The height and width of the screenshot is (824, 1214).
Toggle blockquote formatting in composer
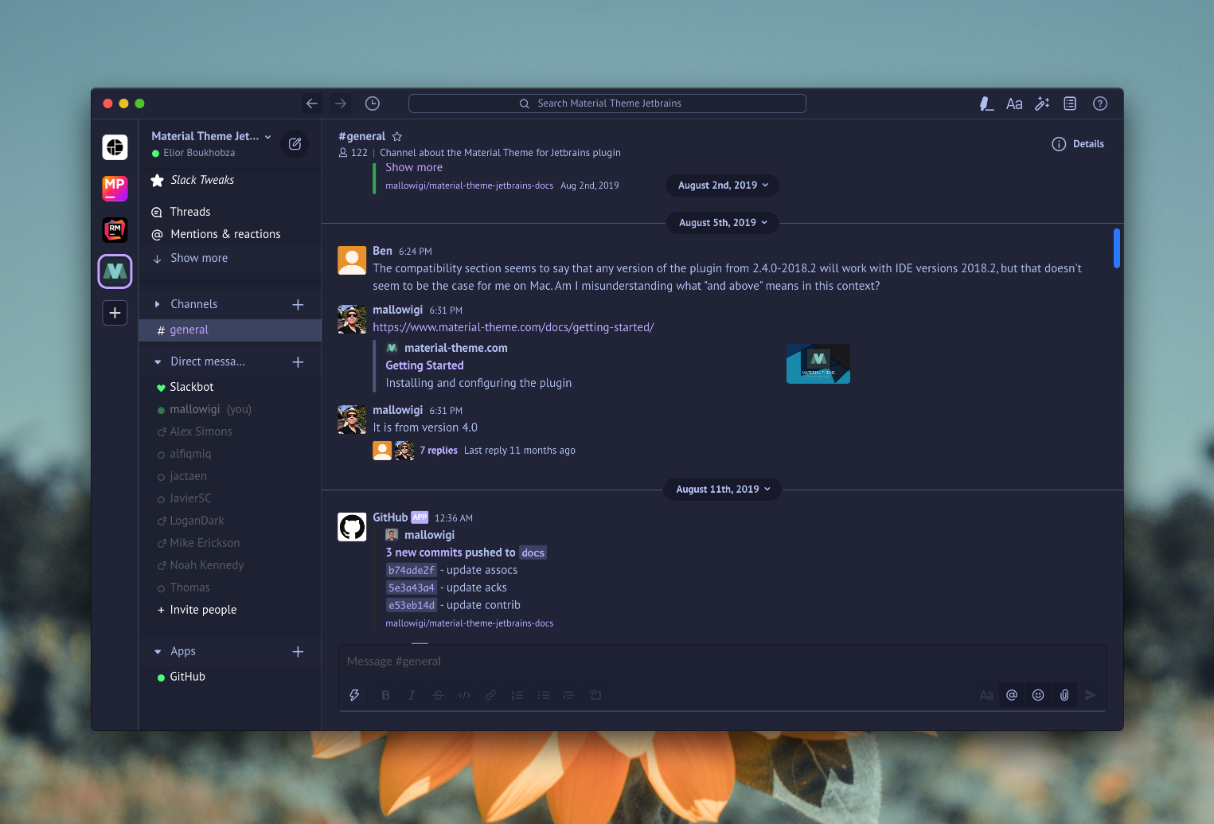[568, 695]
